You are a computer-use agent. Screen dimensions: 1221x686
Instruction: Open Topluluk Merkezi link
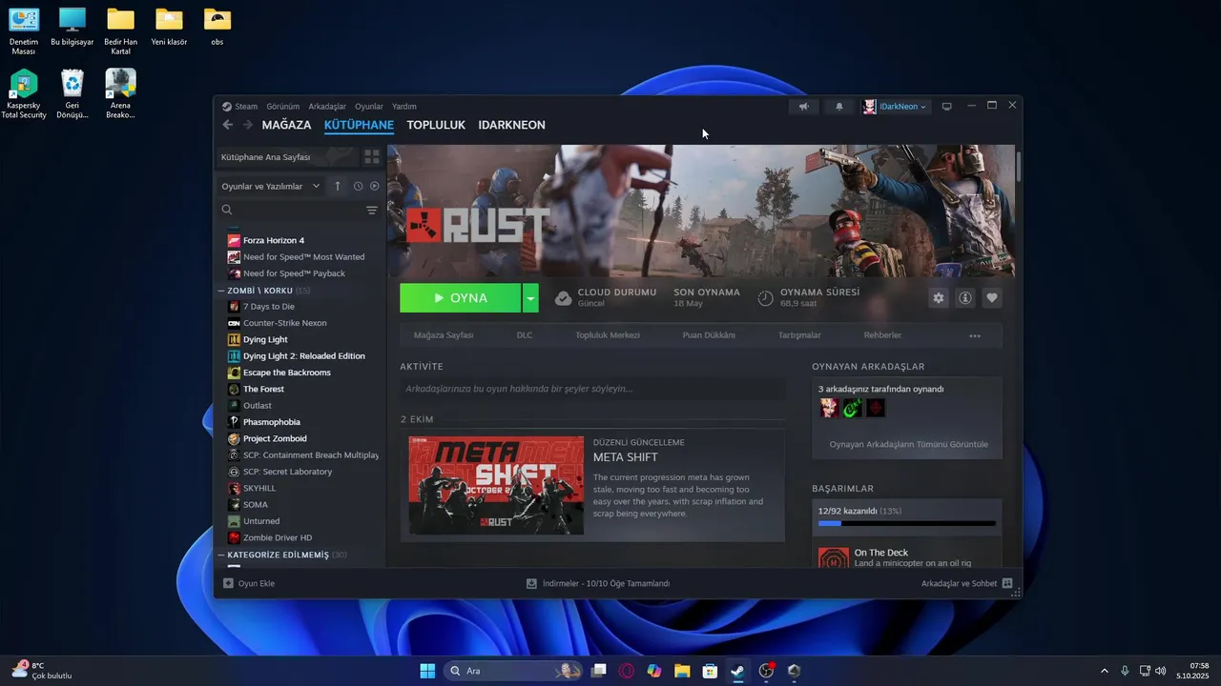(608, 335)
